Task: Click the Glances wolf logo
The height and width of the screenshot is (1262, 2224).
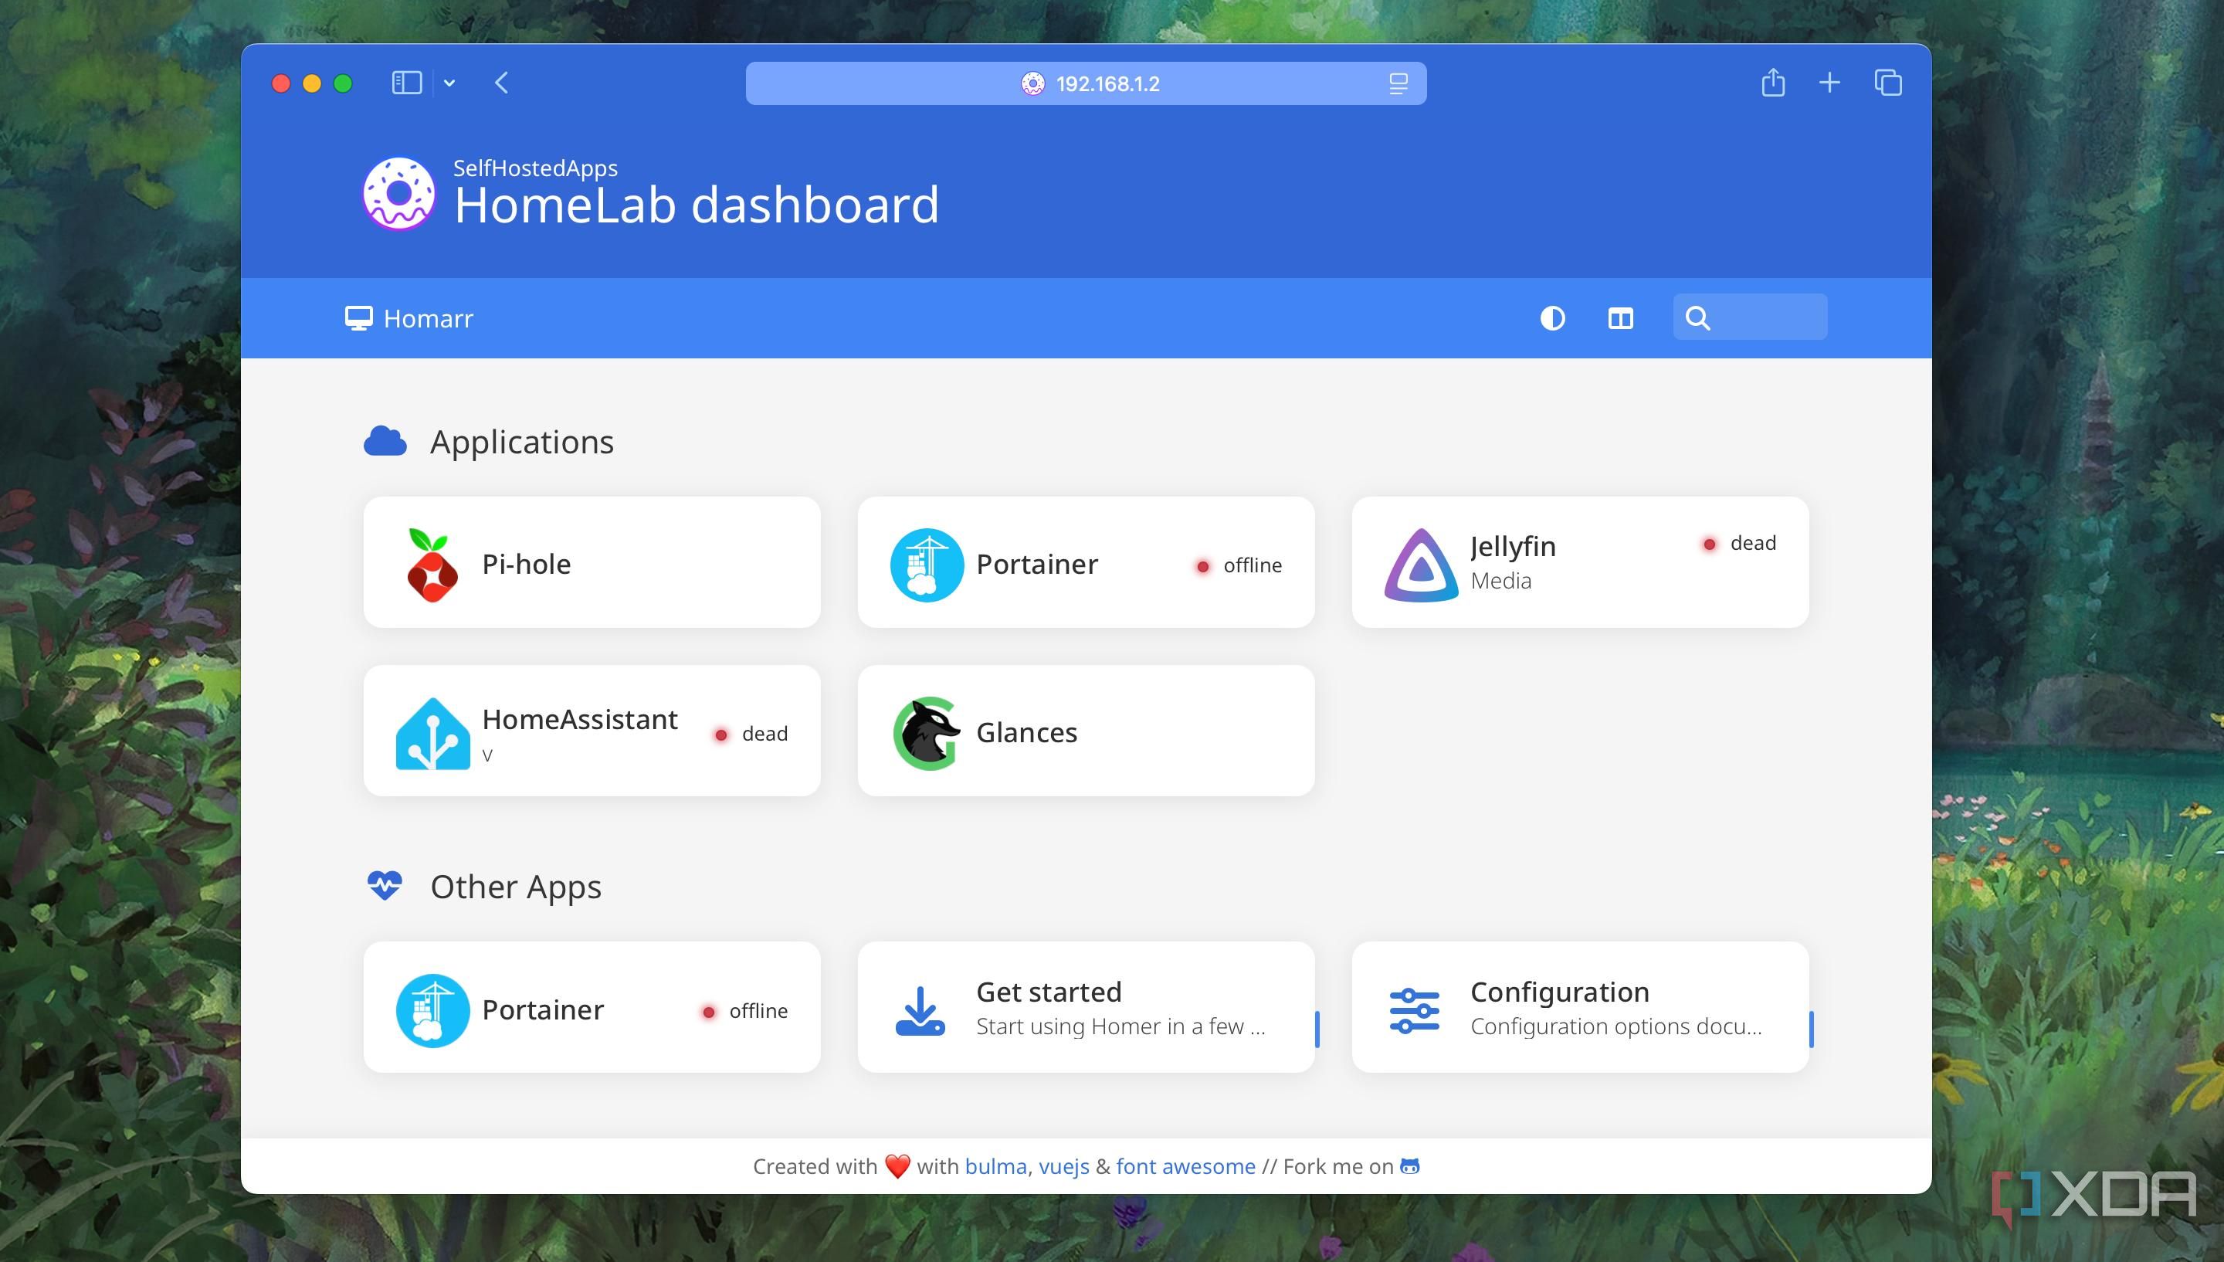Action: pyautogui.click(x=926, y=733)
